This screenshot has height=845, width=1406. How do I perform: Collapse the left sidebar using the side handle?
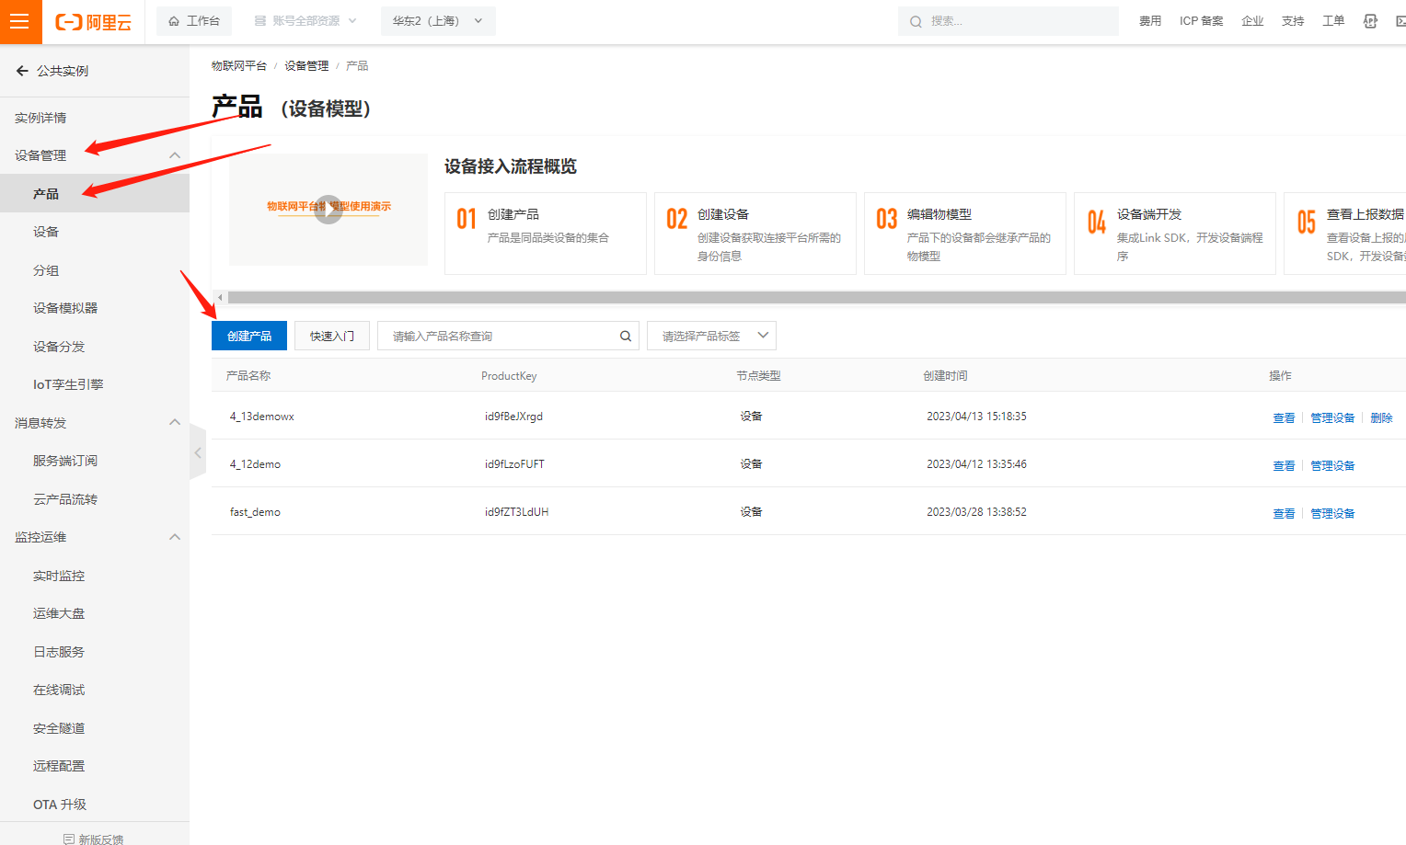point(197,452)
